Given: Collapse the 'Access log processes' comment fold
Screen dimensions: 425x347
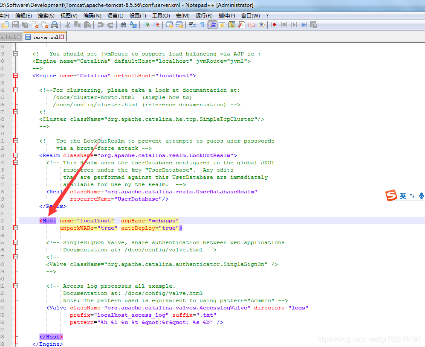Looking at the screenshot, I should [x=16, y=286].
